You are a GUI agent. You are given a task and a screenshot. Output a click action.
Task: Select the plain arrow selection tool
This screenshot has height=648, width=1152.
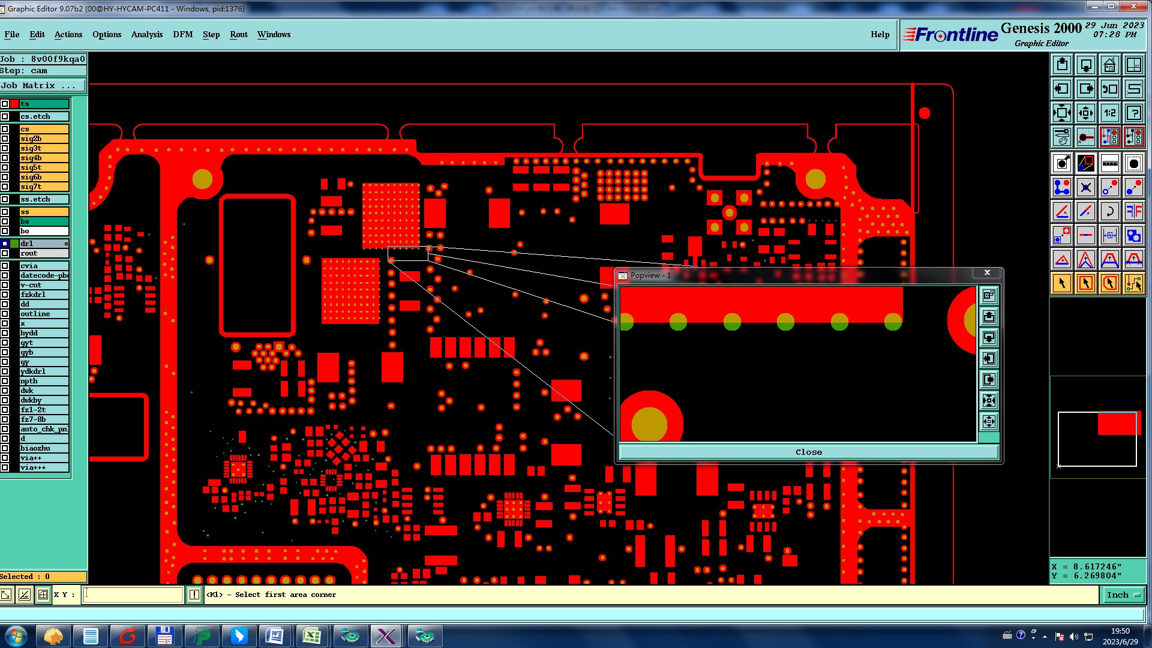pyautogui.click(x=1061, y=283)
